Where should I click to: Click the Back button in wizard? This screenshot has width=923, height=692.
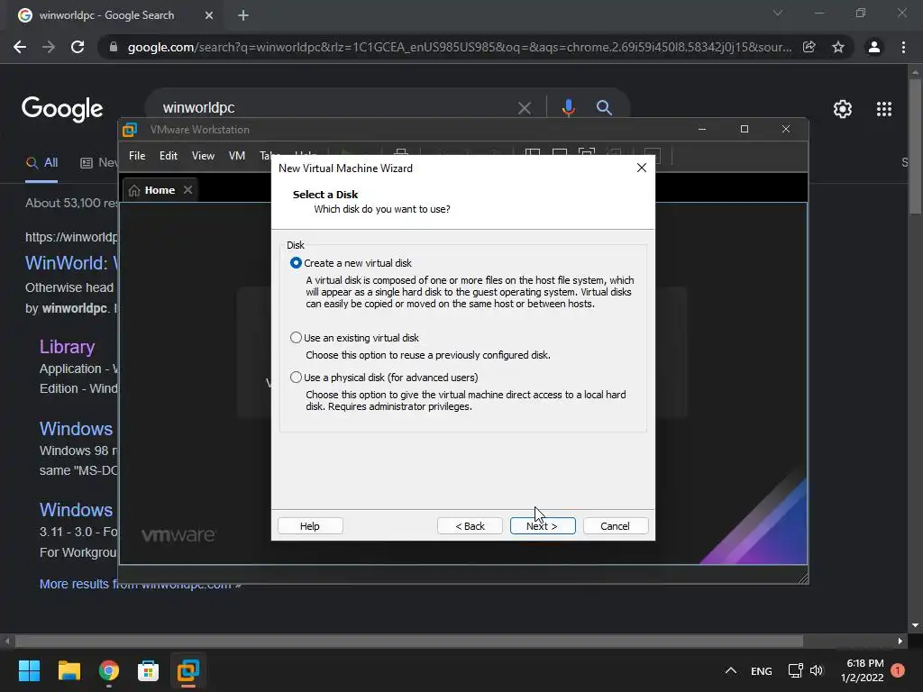470,526
